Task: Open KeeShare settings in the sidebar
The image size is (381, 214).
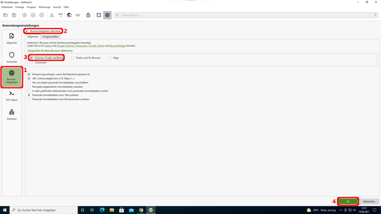Action: [12, 114]
